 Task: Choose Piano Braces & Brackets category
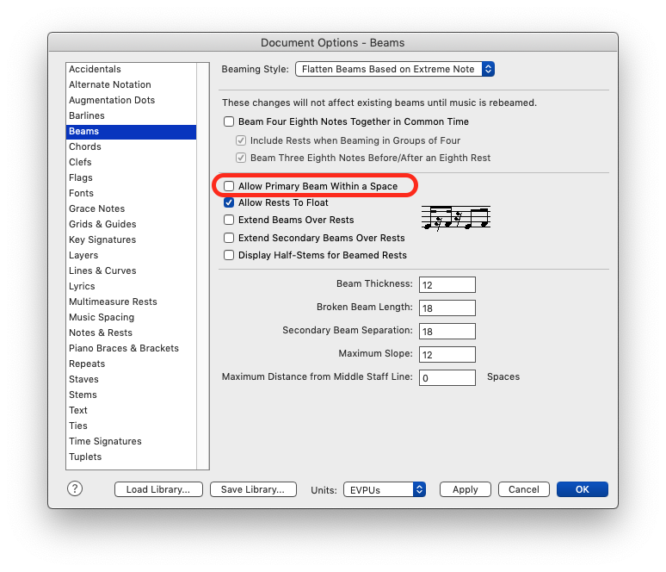pyautogui.click(x=124, y=348)
